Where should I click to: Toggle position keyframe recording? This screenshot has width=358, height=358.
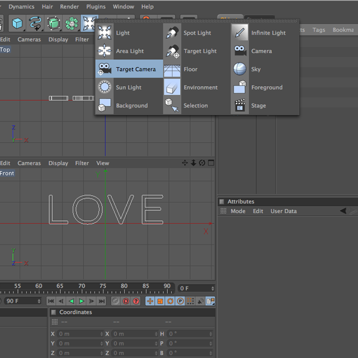pyautogui.click(x=150, y=301)
